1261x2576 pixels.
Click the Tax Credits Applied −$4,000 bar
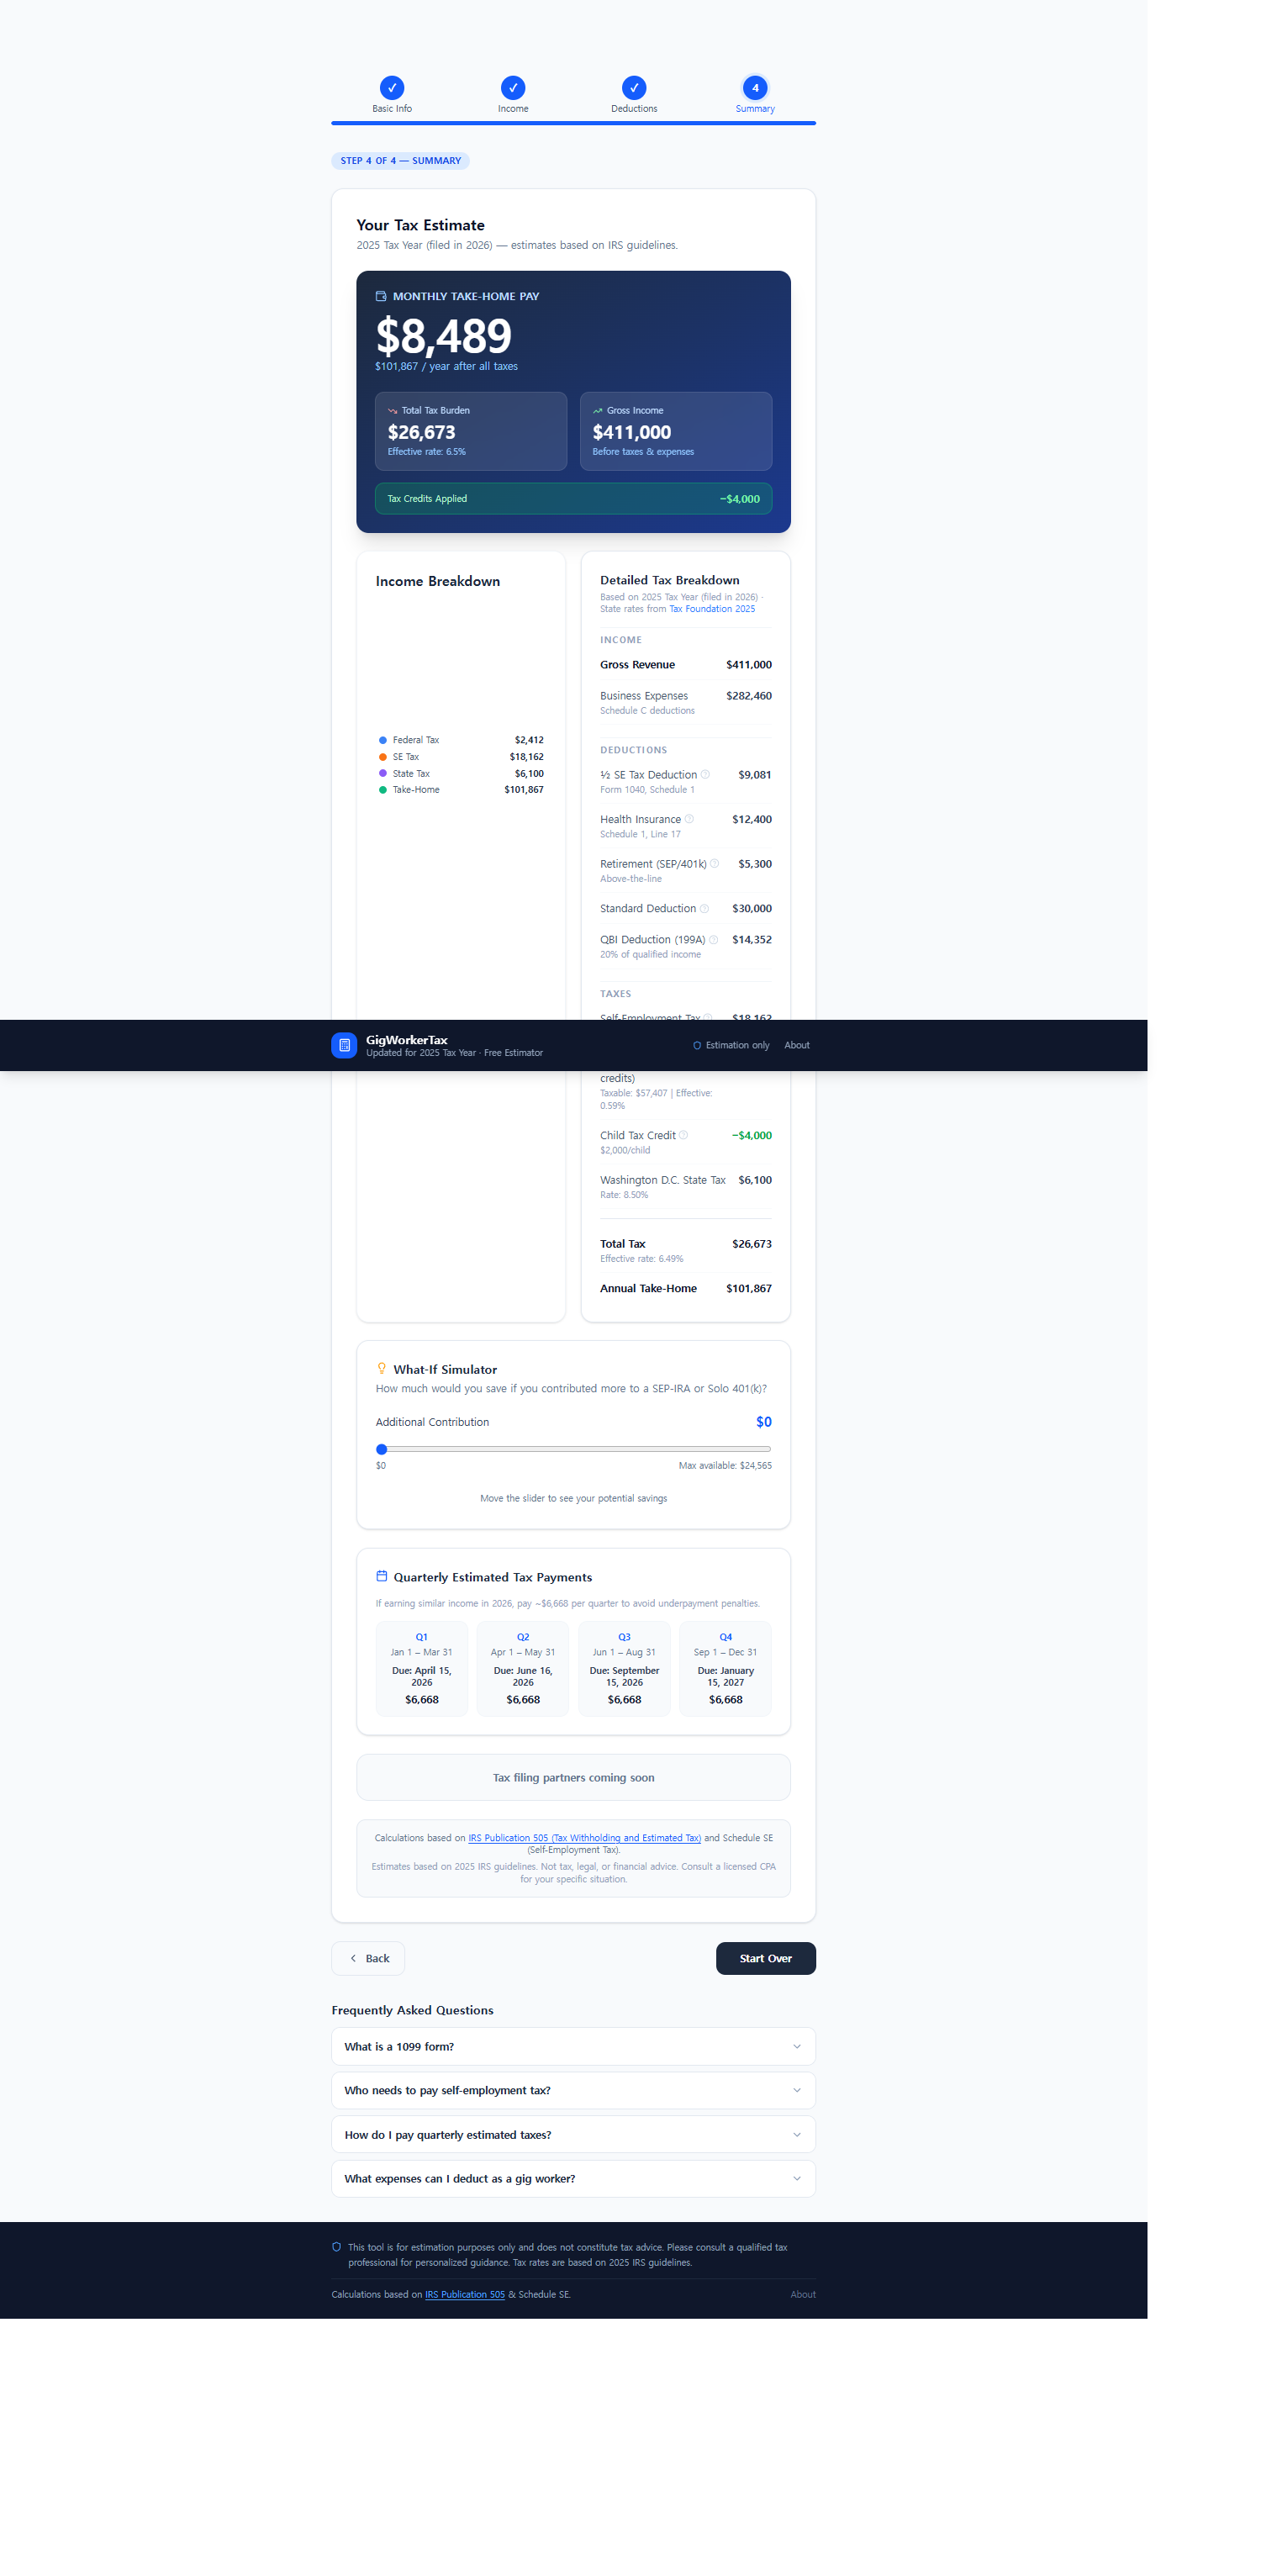(573, 498)
